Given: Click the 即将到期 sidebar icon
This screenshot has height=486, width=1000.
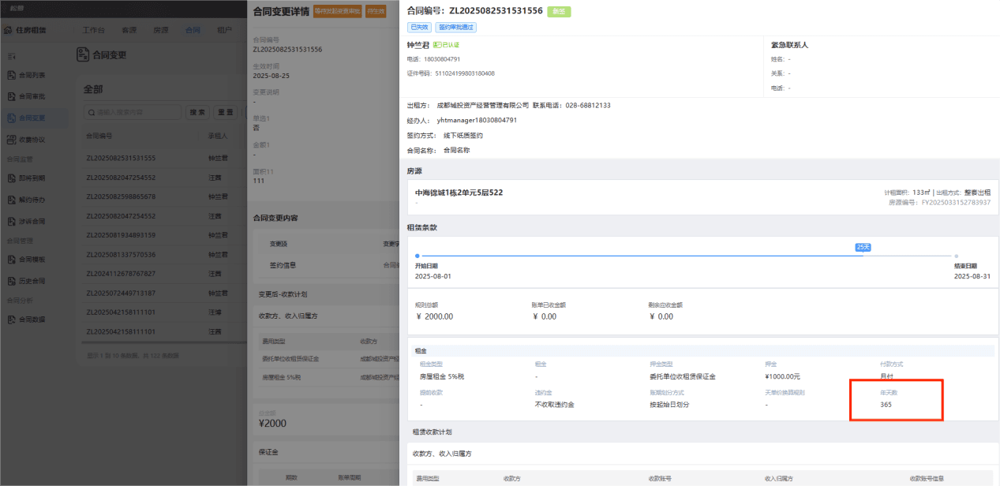Looking at the screenshot, I should click(11, 178).
